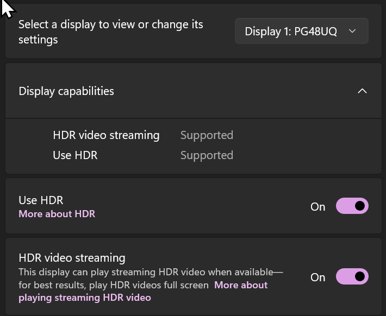The image size is (386, 316).
Task: Click On label beside HDR video streaming switch
Action: tap(318, 277)
